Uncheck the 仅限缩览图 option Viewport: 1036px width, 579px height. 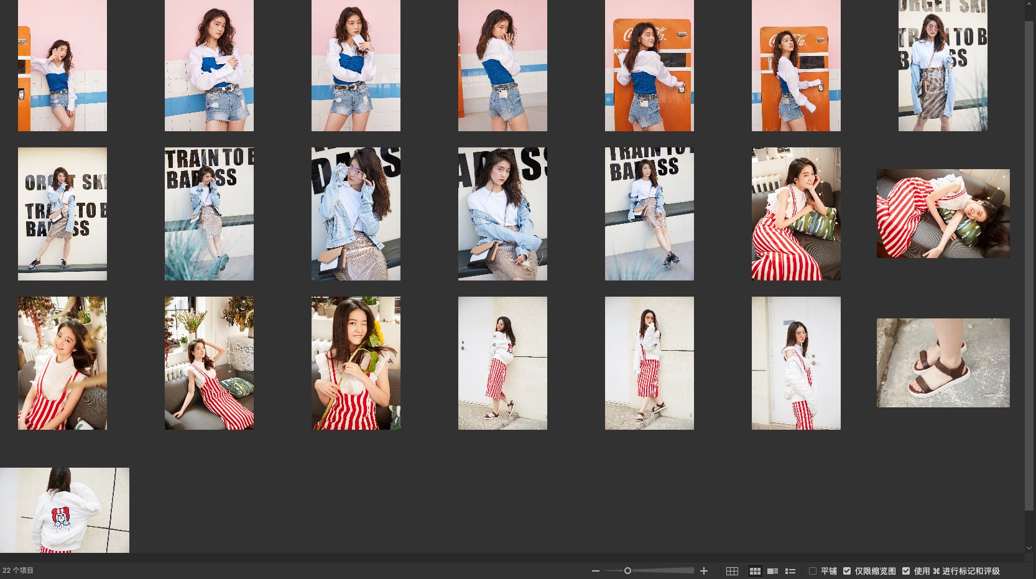[x=847, y=571]
